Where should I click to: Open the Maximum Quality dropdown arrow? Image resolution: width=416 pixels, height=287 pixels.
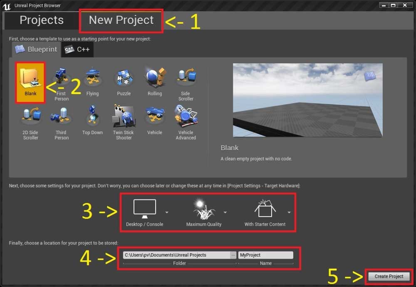pos(225,212)
